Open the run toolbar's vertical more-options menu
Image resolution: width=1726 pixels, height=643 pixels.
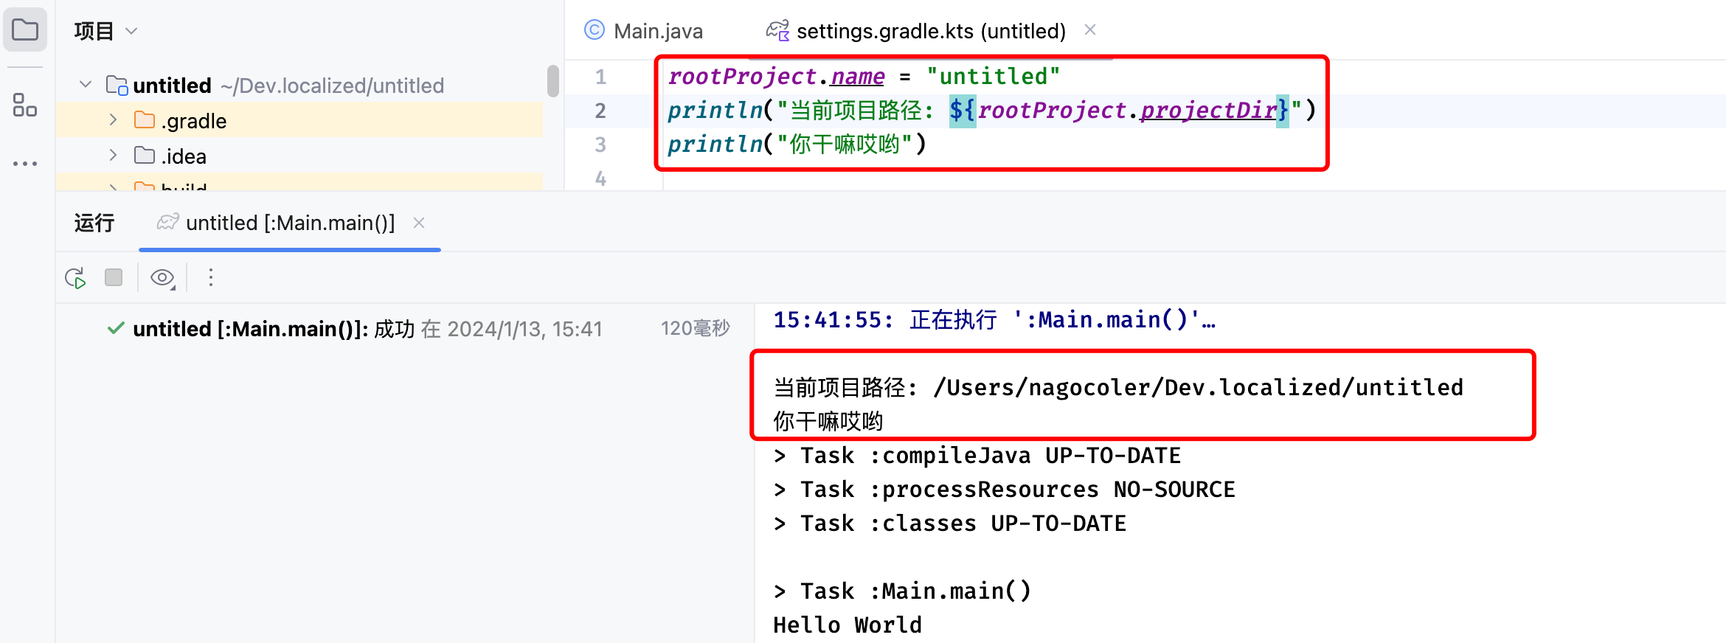tap(211, 277)
